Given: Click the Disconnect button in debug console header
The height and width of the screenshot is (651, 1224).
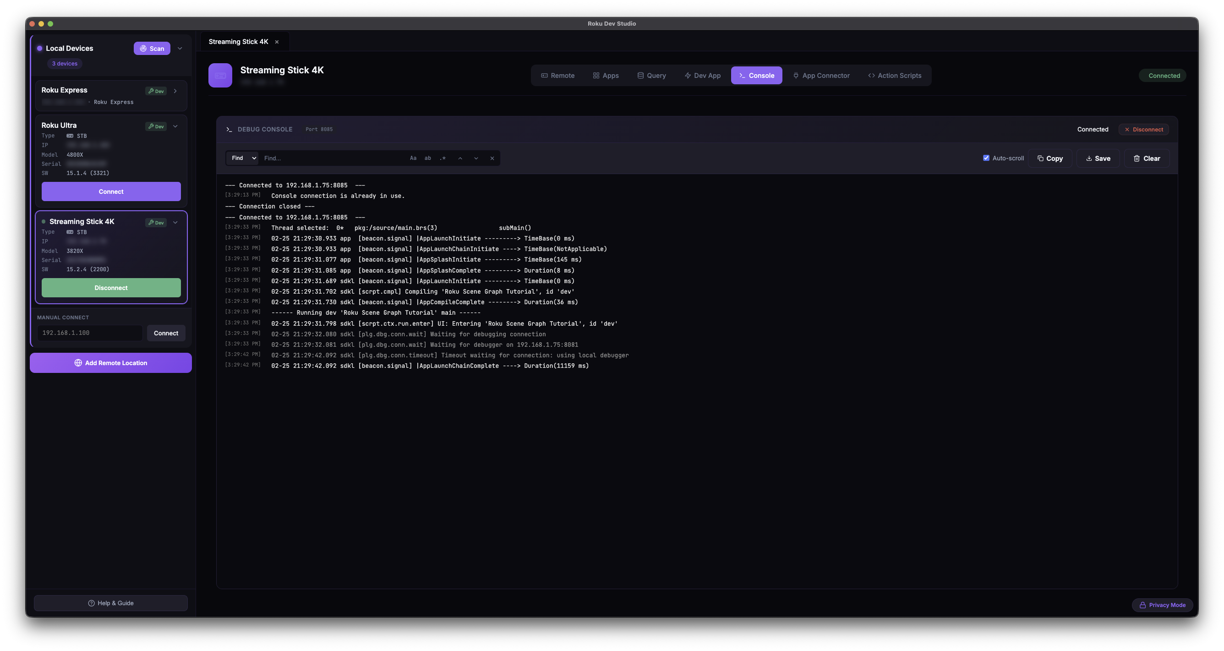Looking at the screenshot, I should click(x=1143, y=129).
